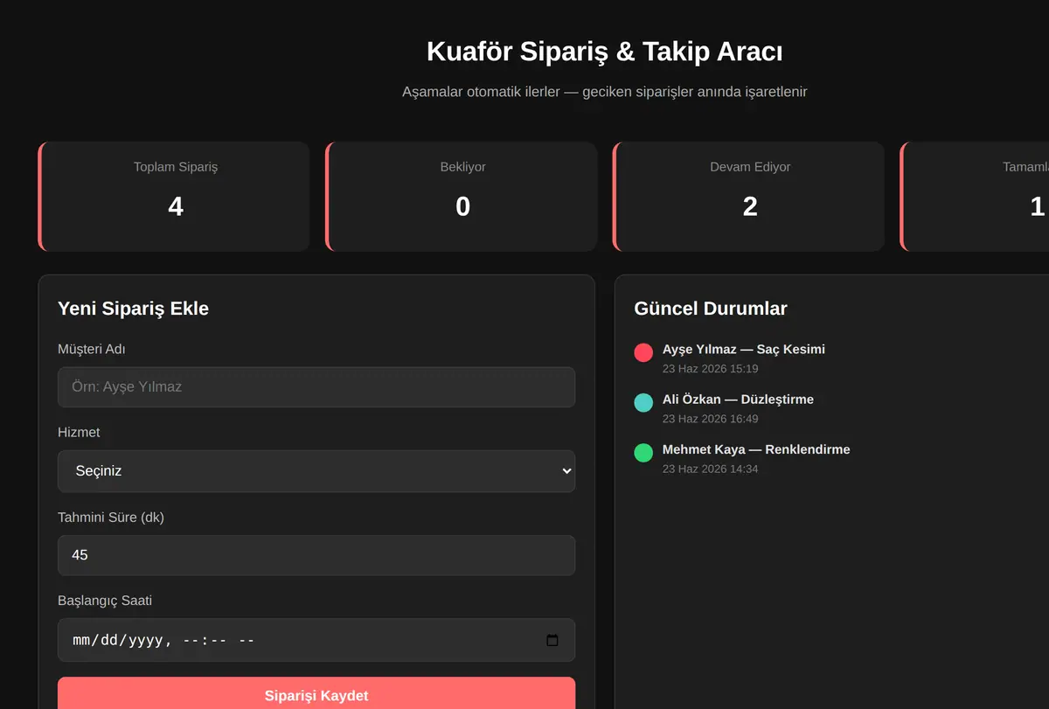Click the Siparişi Kaydet button
The image size is (1049, 709).
(316, 696)
